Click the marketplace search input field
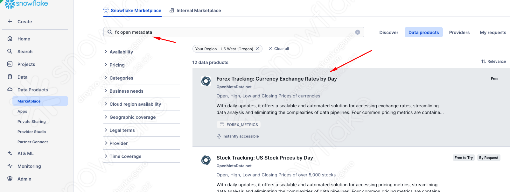The width and height of the screenshot is (517, 192). pyautogui.click(x=232, y=32)
